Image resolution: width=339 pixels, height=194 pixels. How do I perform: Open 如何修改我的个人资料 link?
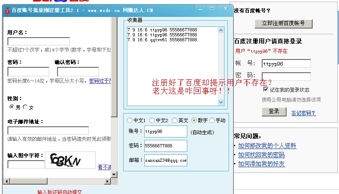(267, 146)
